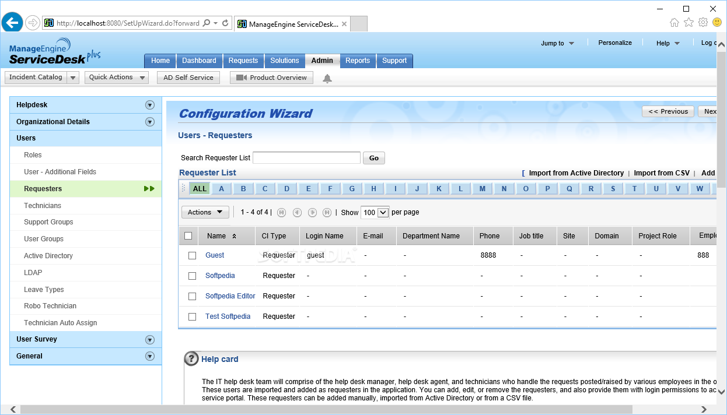Filter requesters by letter S

point(613,189)
